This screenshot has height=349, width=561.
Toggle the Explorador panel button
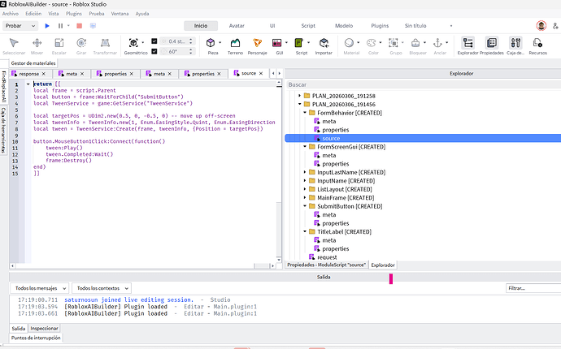pos(470,43)
